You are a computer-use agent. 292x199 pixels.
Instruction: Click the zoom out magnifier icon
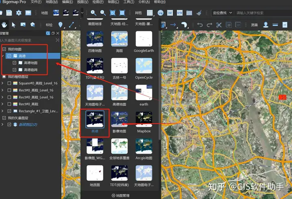pyautogui.click(x=103, y=13)
